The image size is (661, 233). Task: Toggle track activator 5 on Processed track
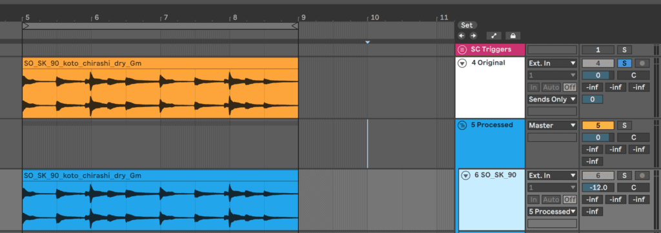tap(598, 125)
